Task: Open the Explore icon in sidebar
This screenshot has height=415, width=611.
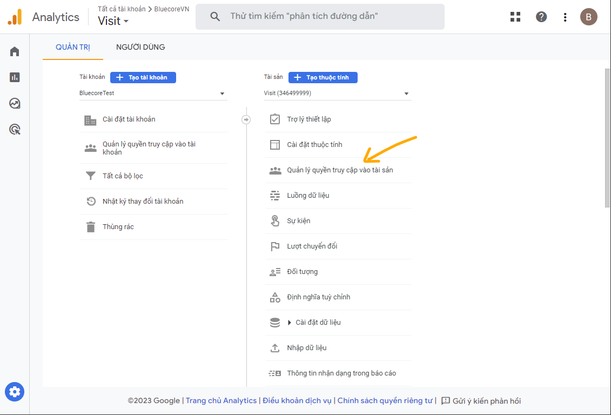Action: coord(15,103)
